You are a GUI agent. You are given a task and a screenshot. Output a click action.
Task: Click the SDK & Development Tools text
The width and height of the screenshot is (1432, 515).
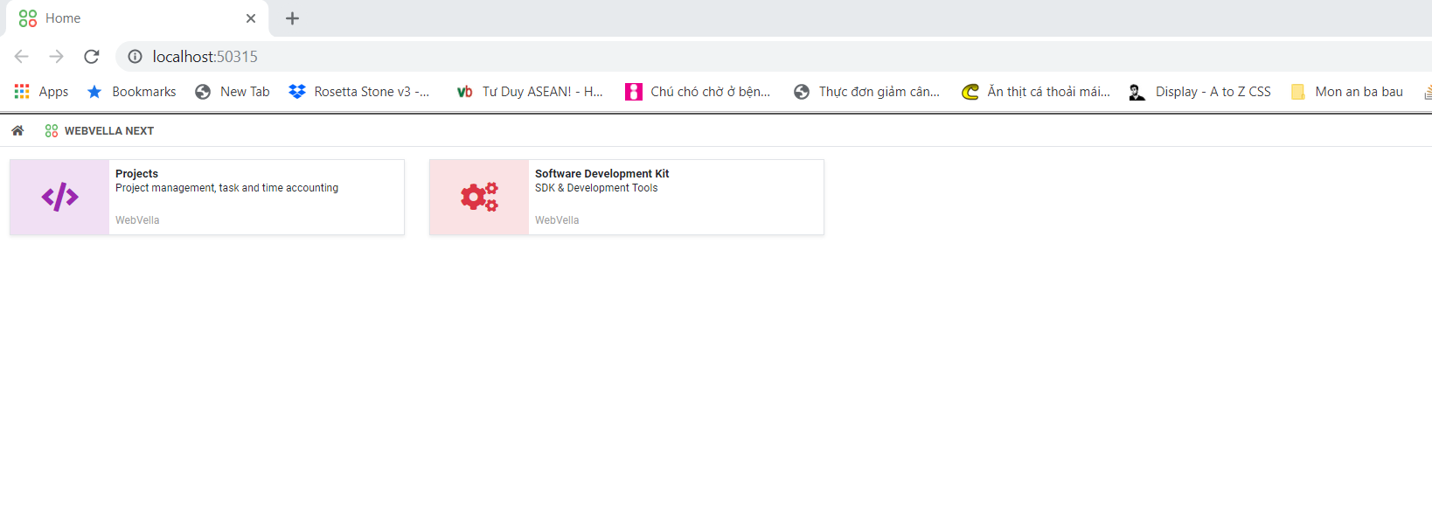coord(596,188)
